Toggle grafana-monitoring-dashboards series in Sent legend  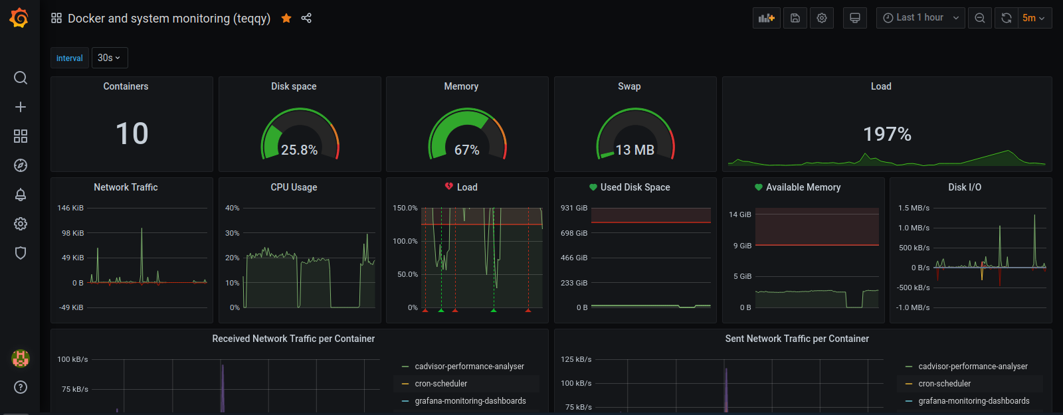[x=974, y=401]
